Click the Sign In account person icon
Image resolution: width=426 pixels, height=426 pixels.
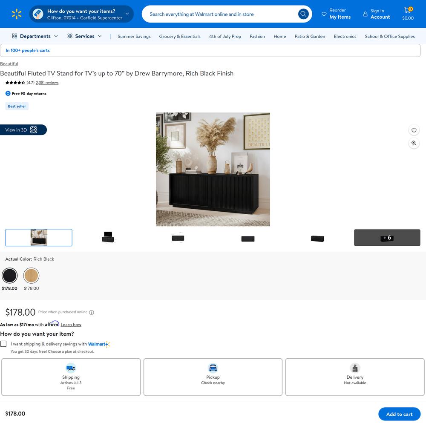point(366,14)
